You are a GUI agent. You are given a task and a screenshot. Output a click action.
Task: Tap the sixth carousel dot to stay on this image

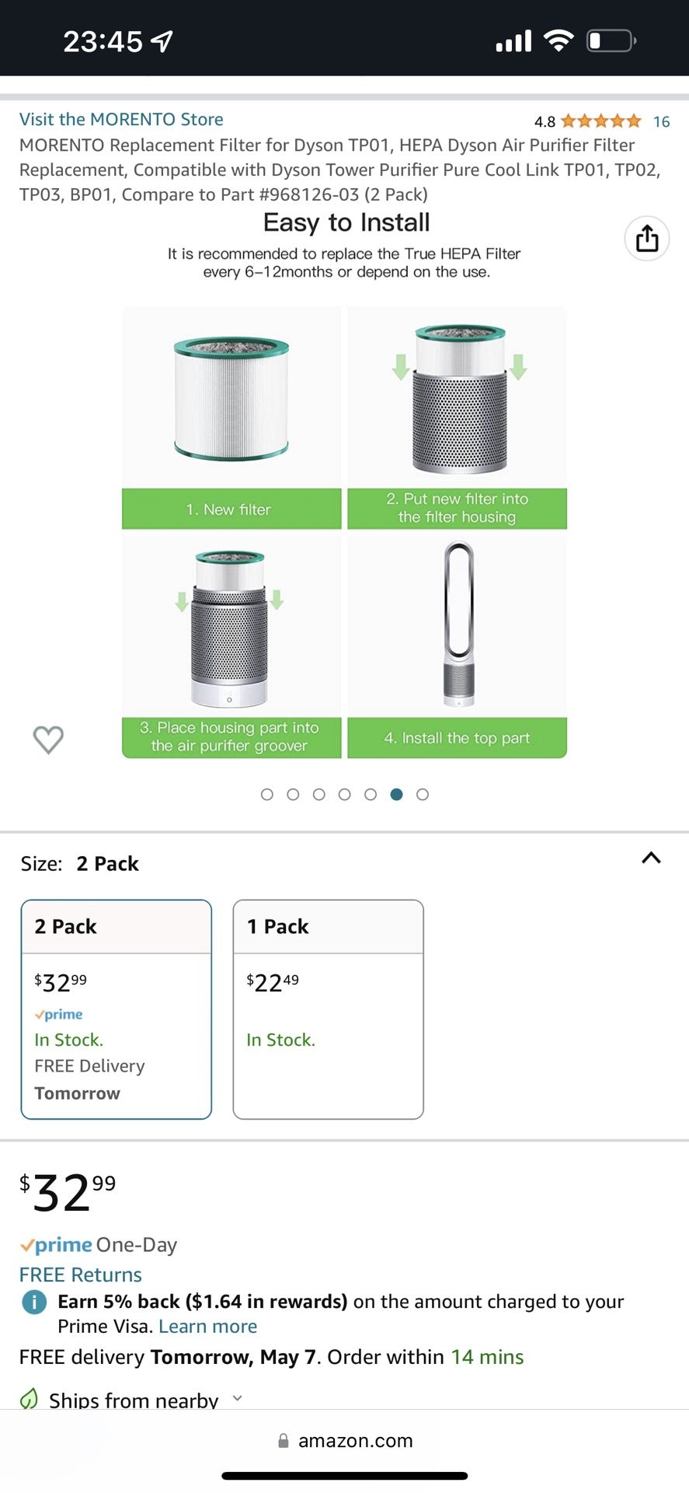(x=397, y=794)
